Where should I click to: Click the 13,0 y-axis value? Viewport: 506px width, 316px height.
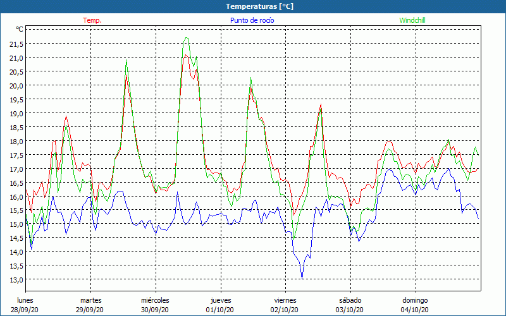pos(16,280)
